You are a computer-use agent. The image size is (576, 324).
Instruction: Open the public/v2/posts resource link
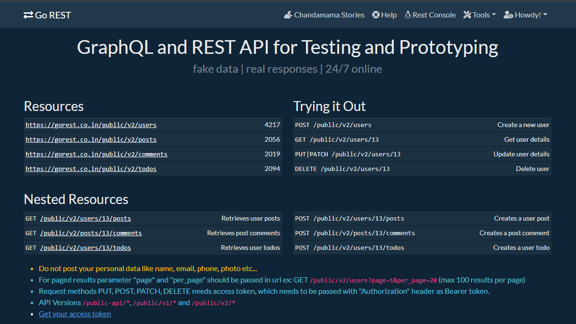pos(91,140)
